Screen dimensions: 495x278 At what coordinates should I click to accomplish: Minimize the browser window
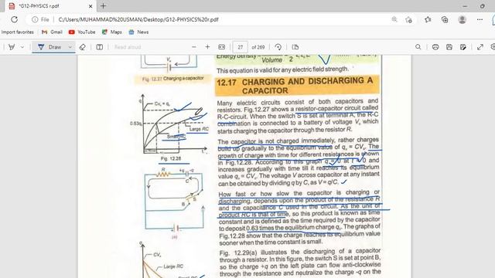[465, 6]
